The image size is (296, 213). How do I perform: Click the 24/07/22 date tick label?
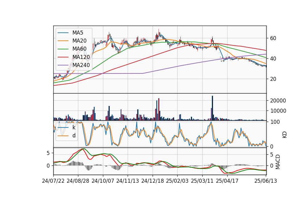(x=53, y=181)
